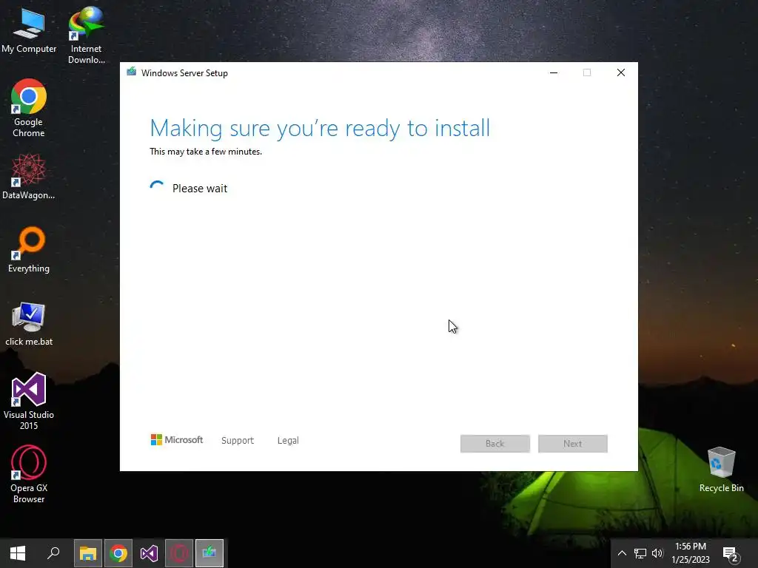The image size is (758, 568).
Task: Close the Windows Server Setup window
Action: pos(621,72)
